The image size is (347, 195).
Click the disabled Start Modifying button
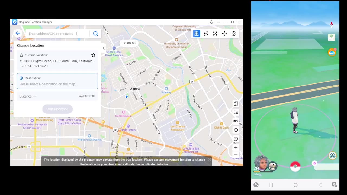(57, 109)
